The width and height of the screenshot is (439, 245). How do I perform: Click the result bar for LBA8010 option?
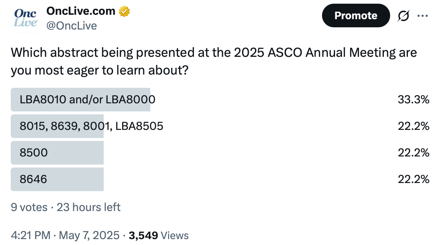(x=81, y=100)
